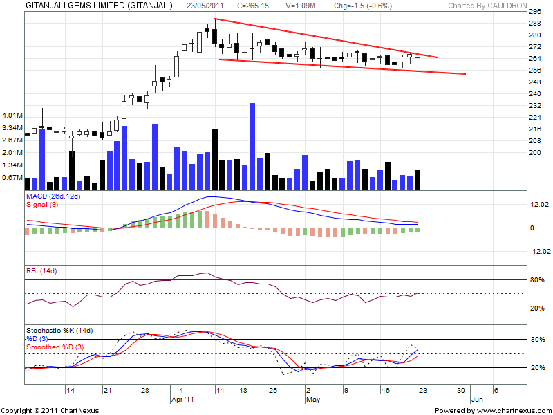
Task: Click the 296 price axis label
Action: click(x=535, y=12)
